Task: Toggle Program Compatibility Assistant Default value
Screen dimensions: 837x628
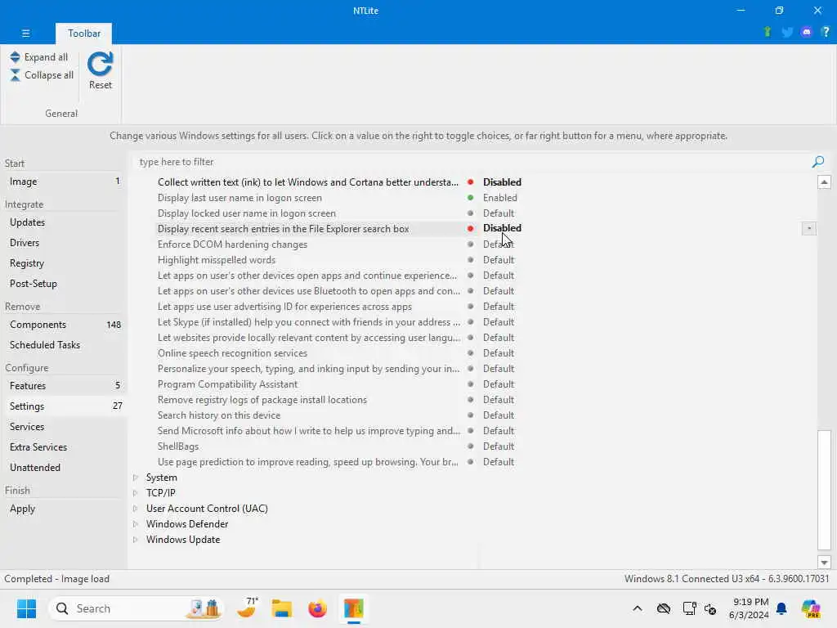Action: (499, 384)
